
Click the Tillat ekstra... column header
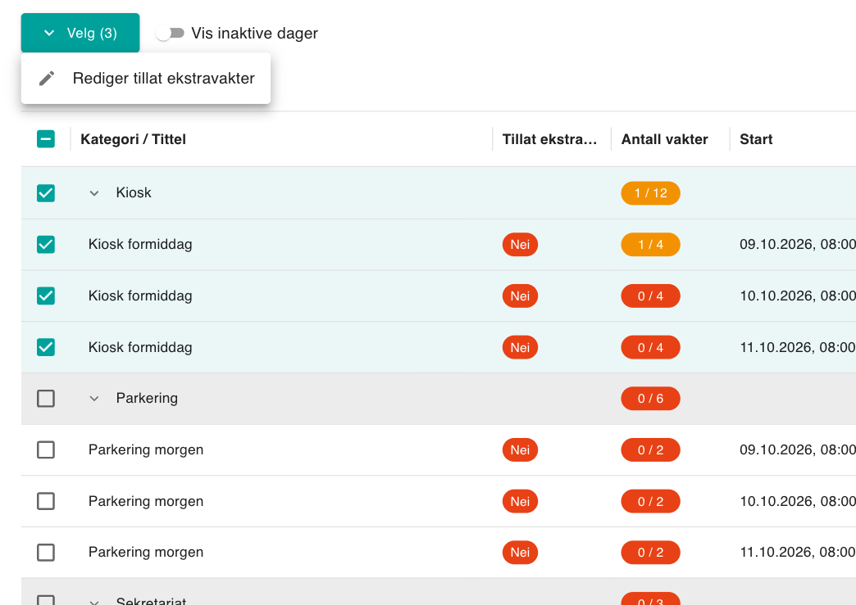coord(549,139)
